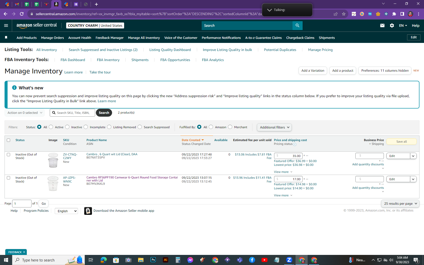This screenshot has width=424, height=265.
Task: Select the Search Suppressed status filter
Action: (140, 127)
